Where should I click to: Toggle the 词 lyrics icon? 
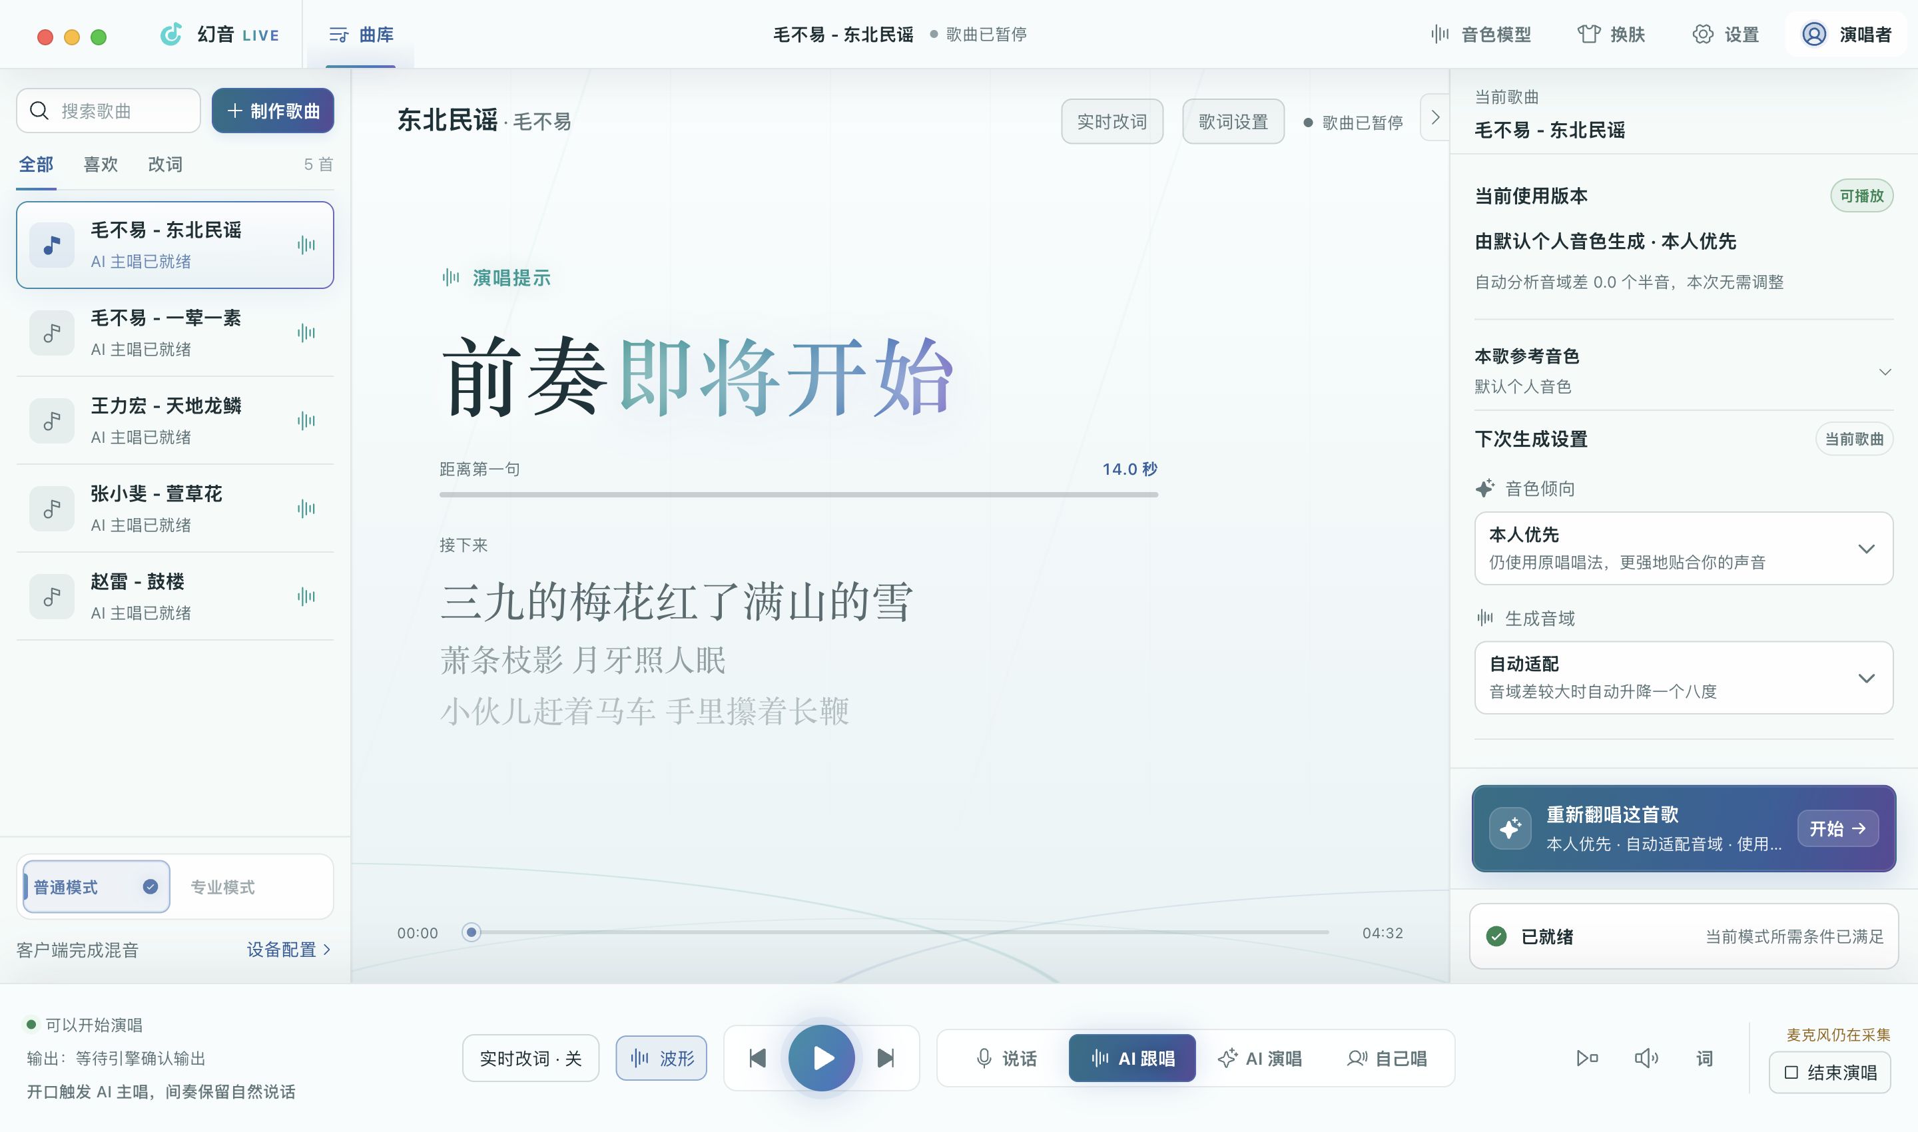[x=1704, y=1058]
